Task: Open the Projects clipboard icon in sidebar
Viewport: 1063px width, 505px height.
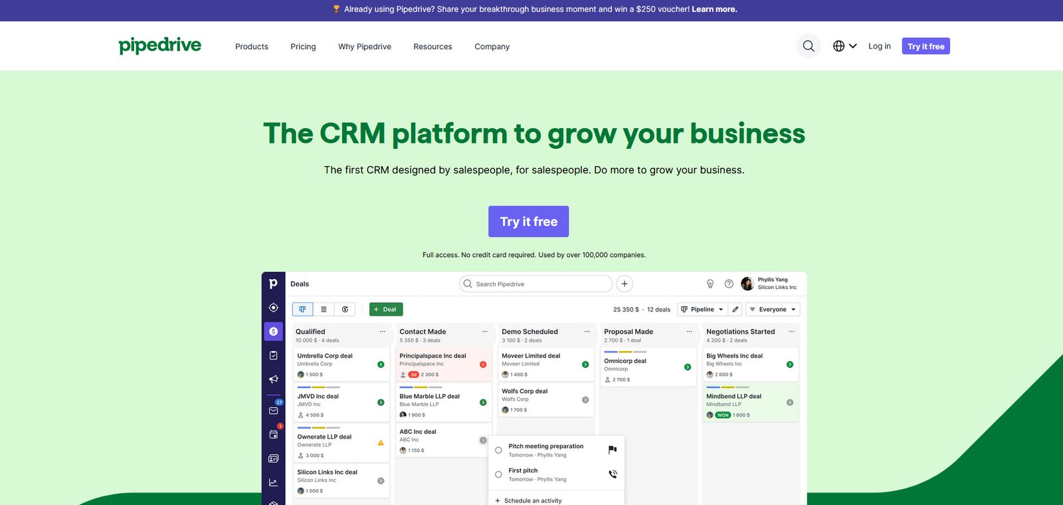Action: click(273, 355)
